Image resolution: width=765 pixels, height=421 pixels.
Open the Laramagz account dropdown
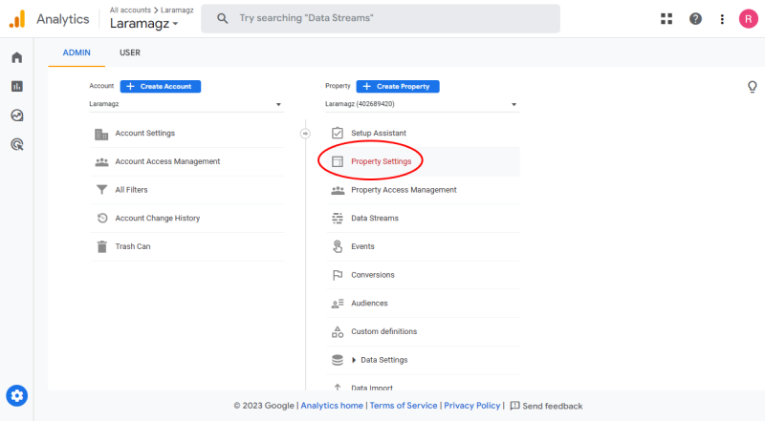[x=186, y=104]
